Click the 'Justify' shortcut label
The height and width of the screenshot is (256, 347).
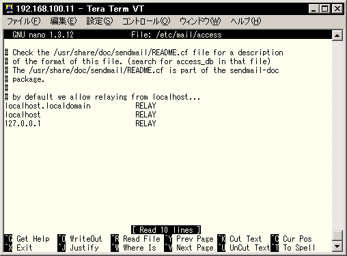tap(84, 248)
